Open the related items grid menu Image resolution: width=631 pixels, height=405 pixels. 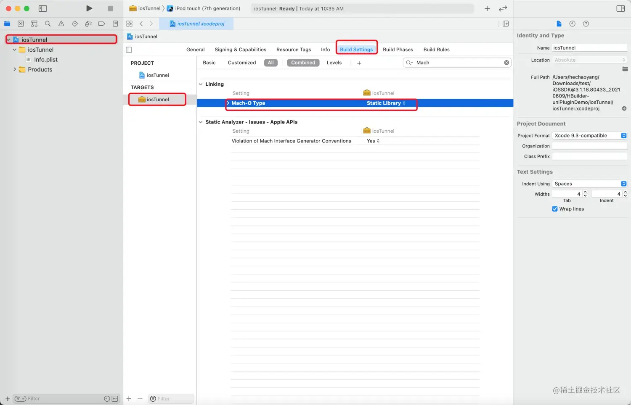pyautogui.click(x=129, y=24)
